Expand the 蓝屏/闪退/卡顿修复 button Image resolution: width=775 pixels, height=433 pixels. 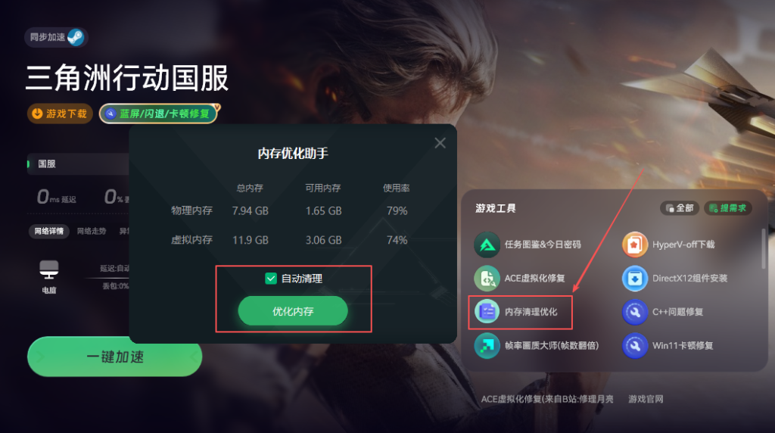point(159,114)
